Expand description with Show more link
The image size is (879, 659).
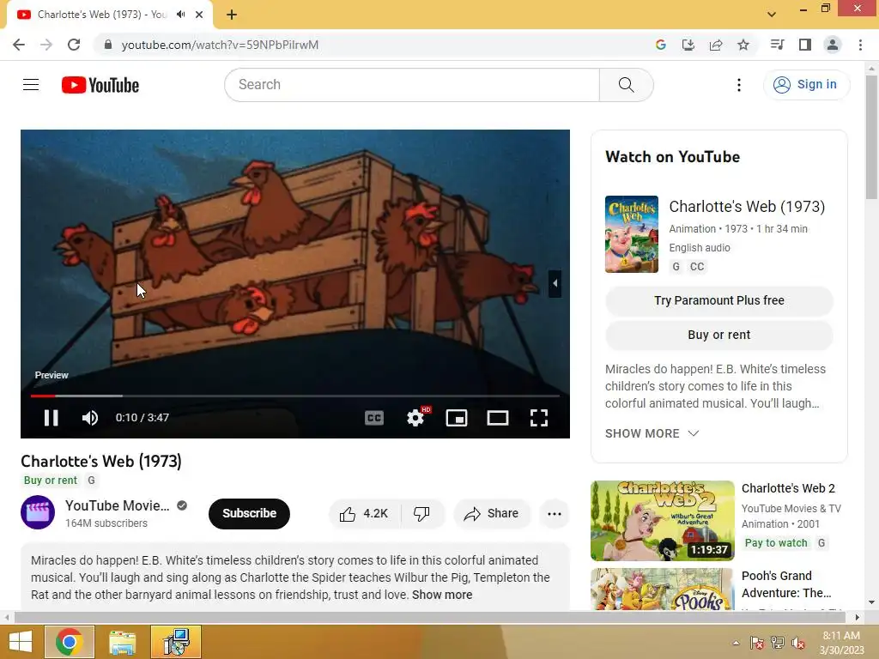click(x=442, y=595)
